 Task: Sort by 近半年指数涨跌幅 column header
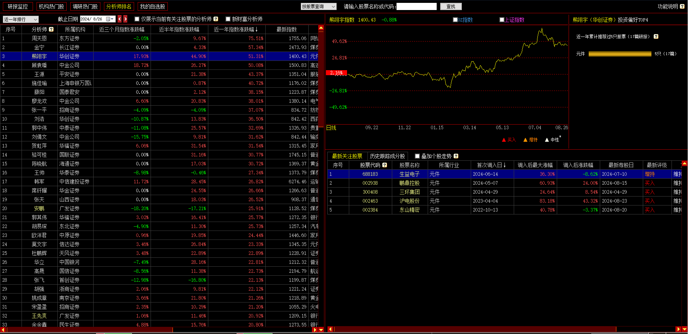coord(179,29)
